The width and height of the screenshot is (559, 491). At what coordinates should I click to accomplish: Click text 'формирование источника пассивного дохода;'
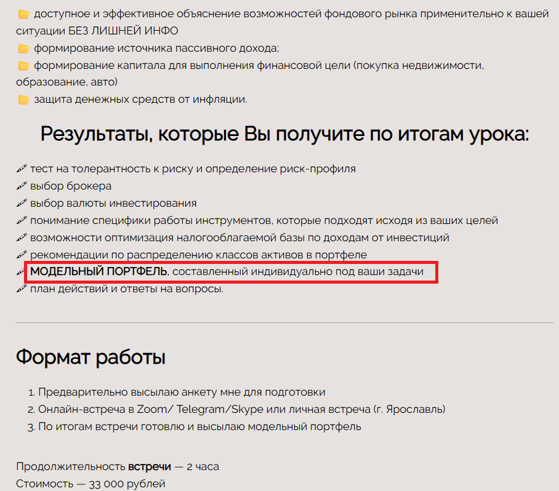156,49
